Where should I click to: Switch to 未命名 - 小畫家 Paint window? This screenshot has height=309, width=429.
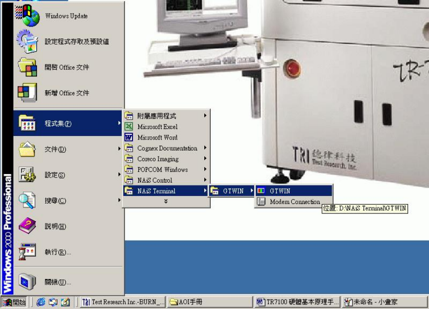pyautogui.click(x=385, y=302)
